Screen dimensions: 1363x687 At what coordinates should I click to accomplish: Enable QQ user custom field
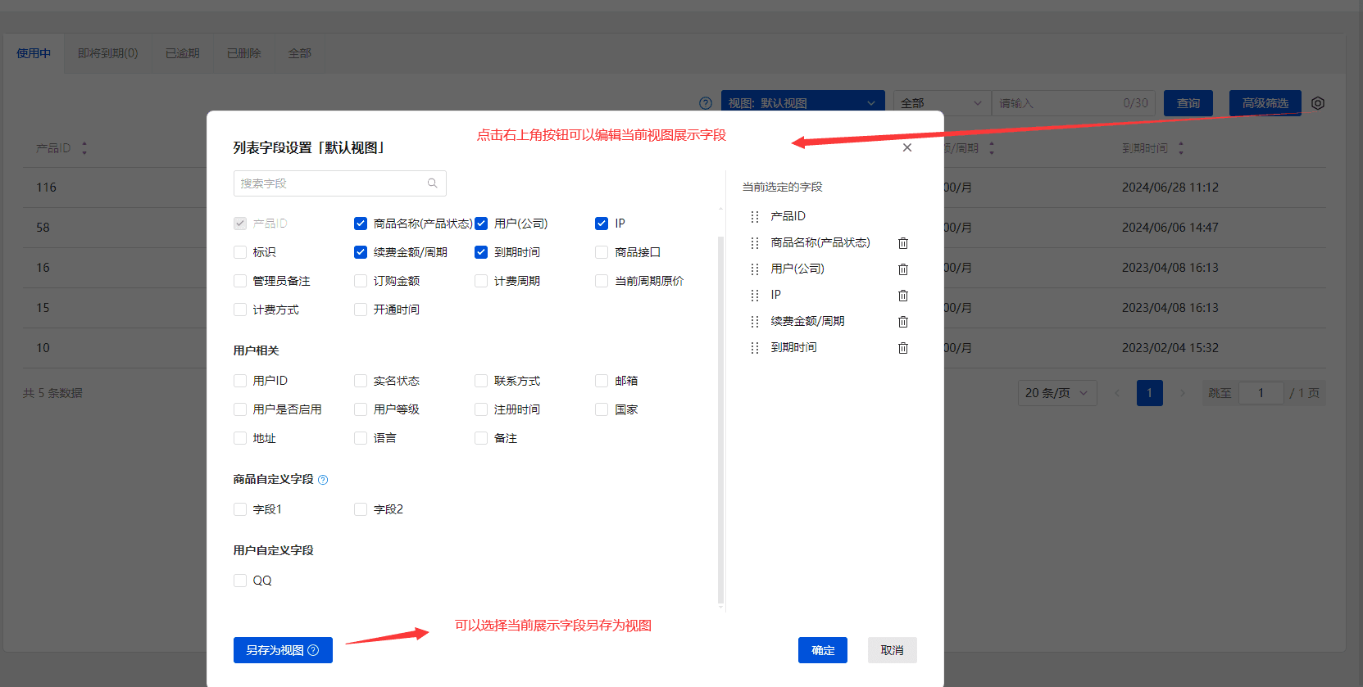point(240,581)
